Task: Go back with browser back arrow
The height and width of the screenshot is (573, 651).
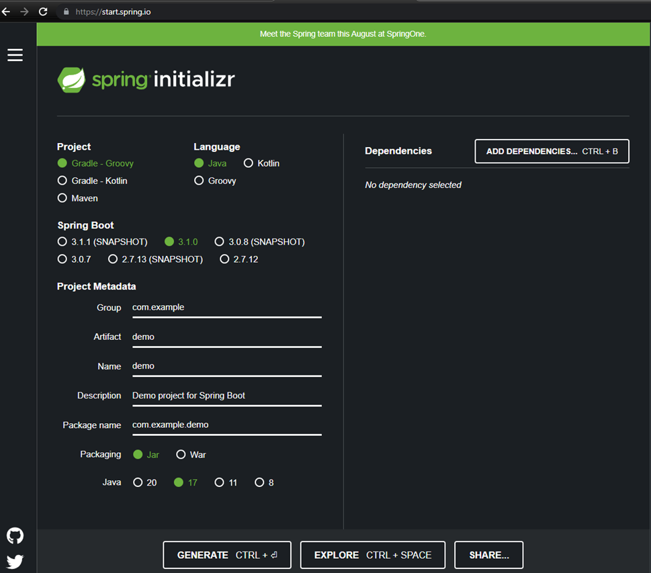Action: [x=6, y=11]
